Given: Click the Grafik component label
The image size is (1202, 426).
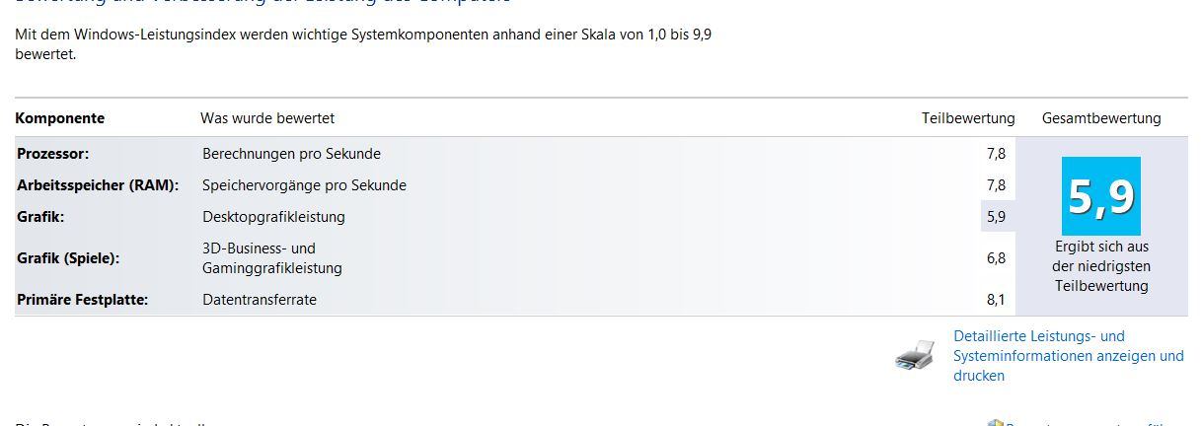Looking at the screenshot, I should 40,217.
